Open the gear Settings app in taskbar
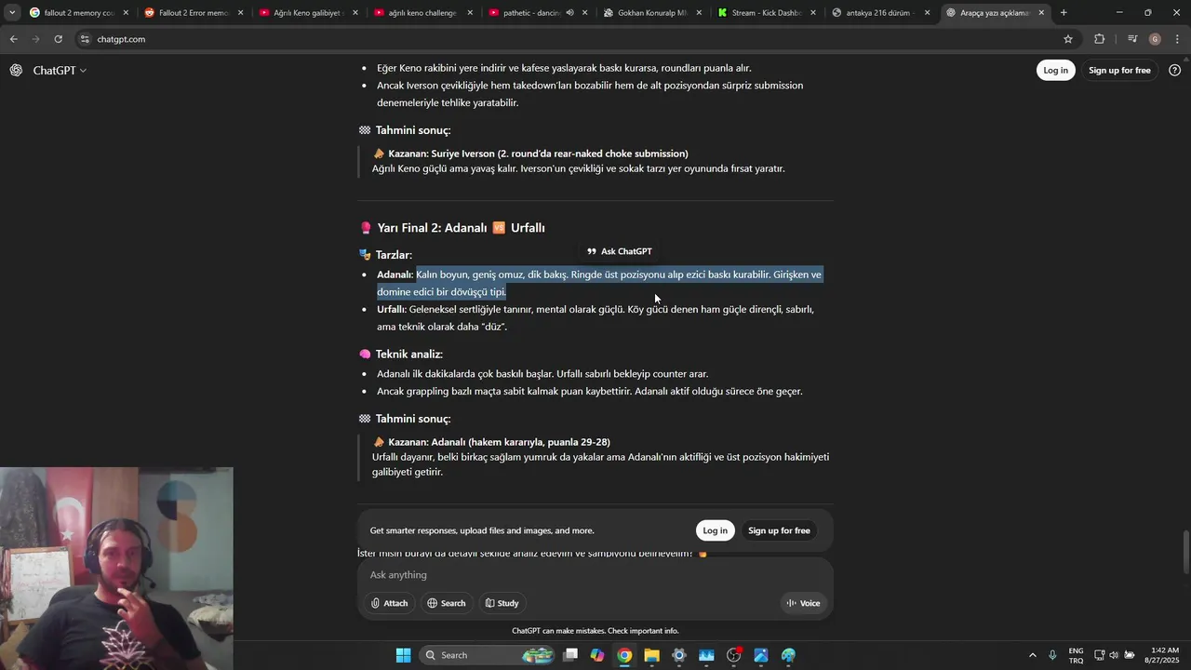This screenshot has width=1191, height=670. pyautogui.click(x=679, y=655)
